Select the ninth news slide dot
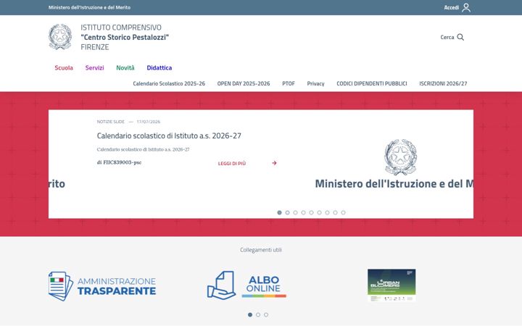This screenshot has width=522, height=326. tap(343, 212)
